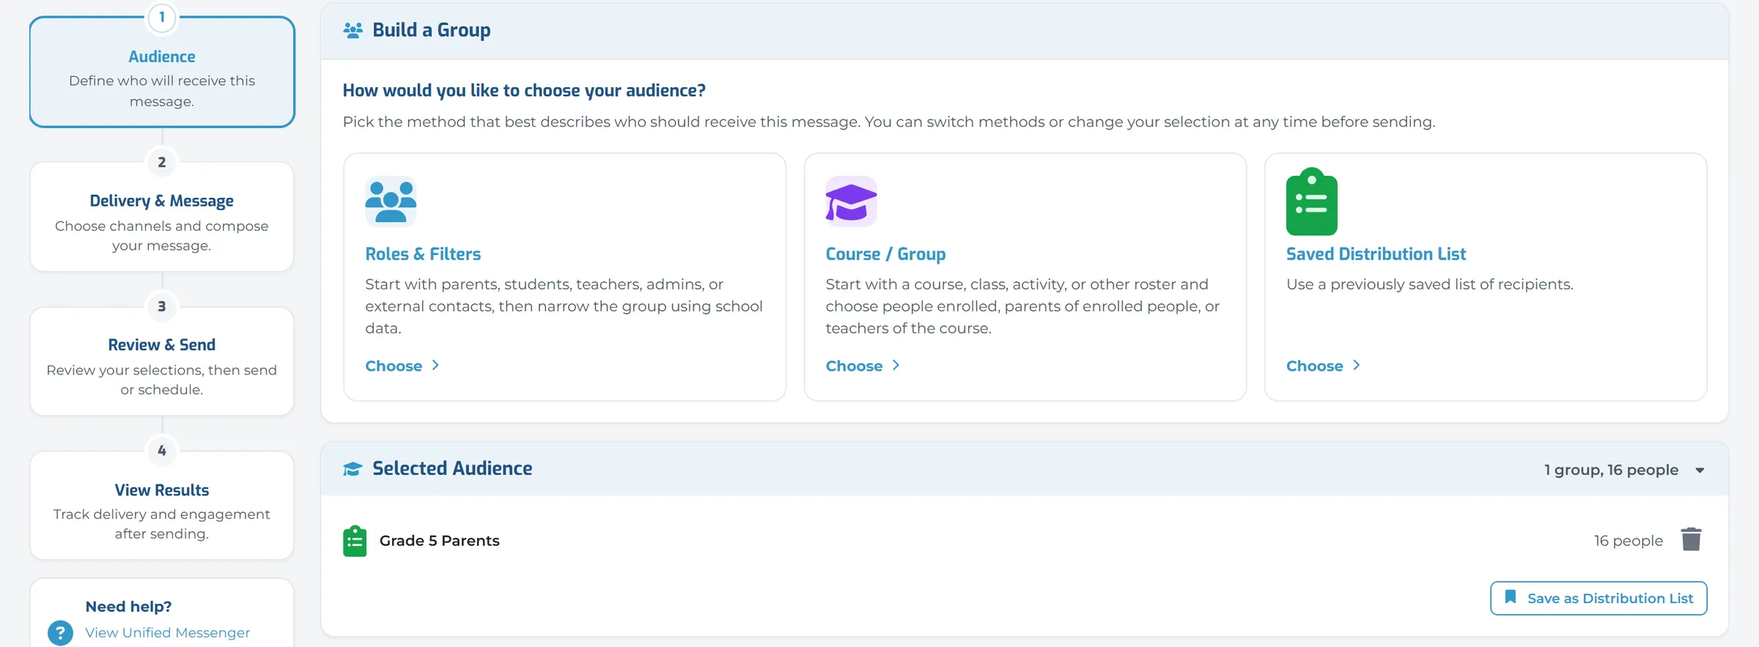Click the chevron next to Saved Distribution List Choose
Screen dimensions: 1759x647
click(1356, 365)
